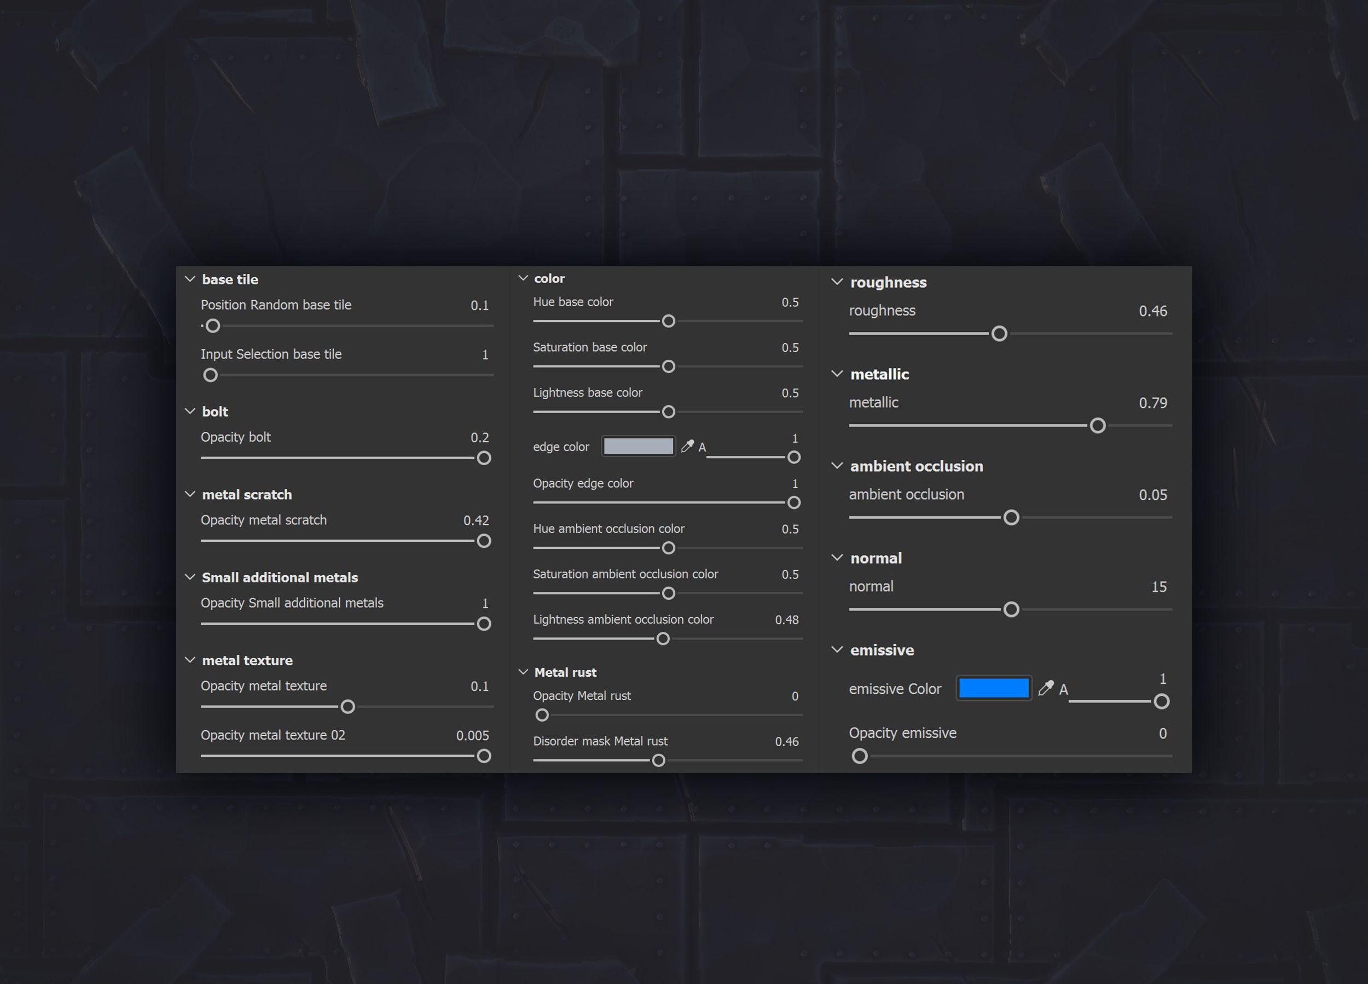
Task: Click the Saturation ambient occlusion color slider handle
Action: [x=668, y=594]
